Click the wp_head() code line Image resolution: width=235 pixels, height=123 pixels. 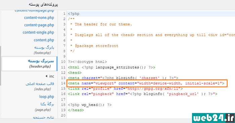(x=90, y=105)
